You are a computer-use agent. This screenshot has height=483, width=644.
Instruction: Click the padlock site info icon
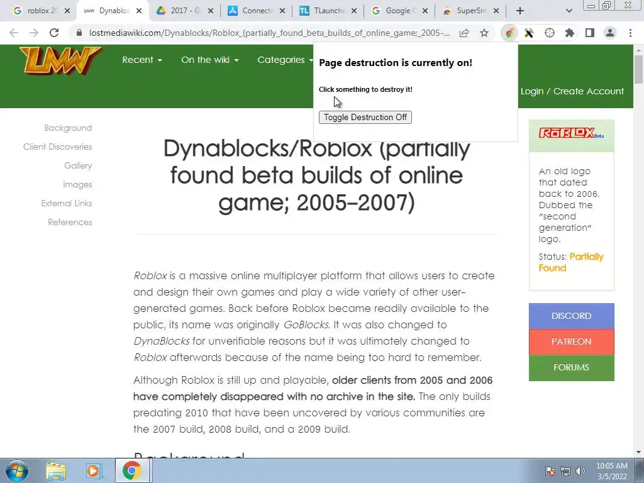point(79,33)
